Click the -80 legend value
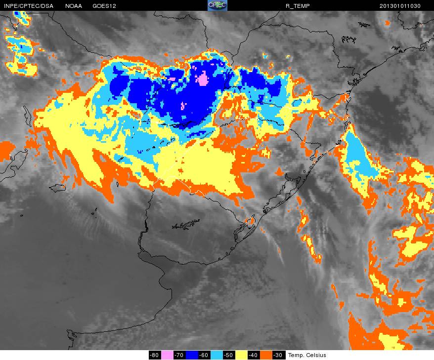 coord(155,355)
